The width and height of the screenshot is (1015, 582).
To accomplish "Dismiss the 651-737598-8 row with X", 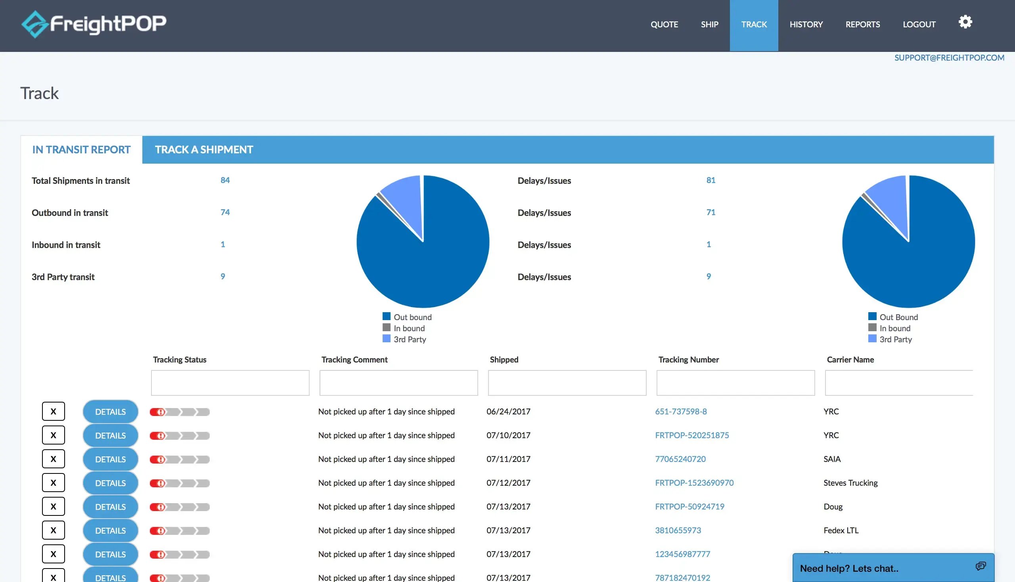I will pos(53,411).
